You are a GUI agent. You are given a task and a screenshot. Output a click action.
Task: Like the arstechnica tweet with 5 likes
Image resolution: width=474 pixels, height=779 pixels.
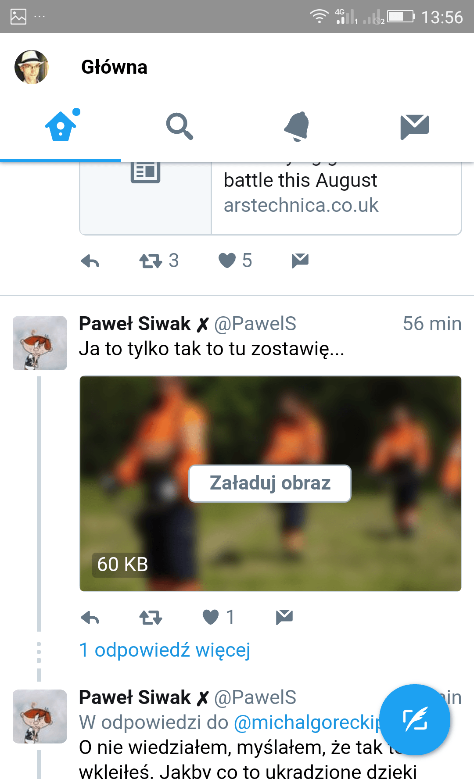coord(235,261)
